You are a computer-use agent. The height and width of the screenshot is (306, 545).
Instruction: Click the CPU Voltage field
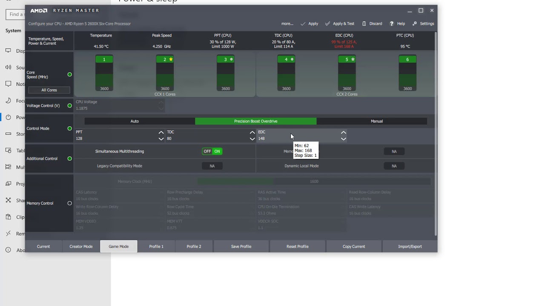pyautogui.click(x=119, y=105)
